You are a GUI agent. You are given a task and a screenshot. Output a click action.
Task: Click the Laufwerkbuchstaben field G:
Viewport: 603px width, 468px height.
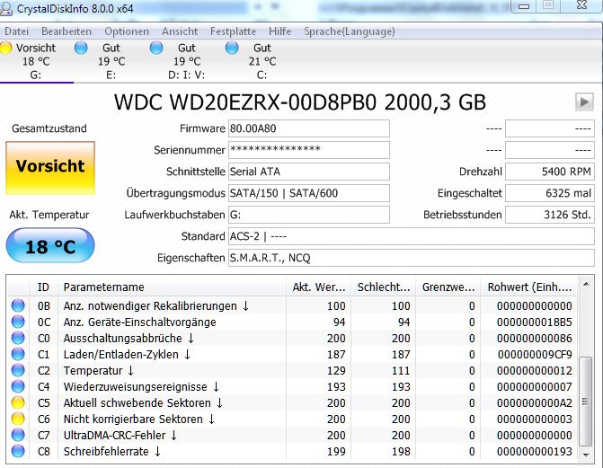point(309,215)
